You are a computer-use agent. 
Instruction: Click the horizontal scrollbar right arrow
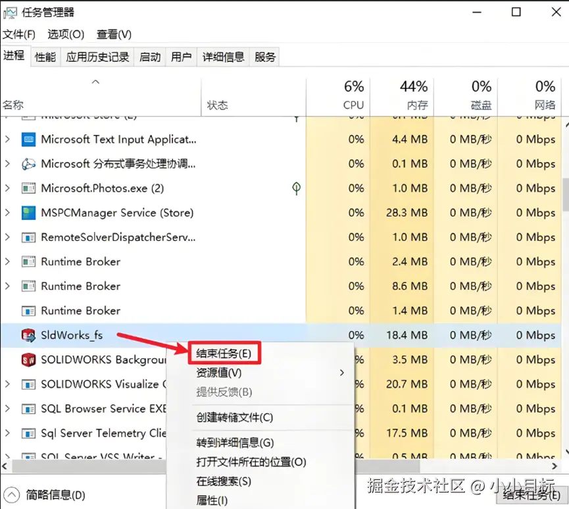[555, 466]
